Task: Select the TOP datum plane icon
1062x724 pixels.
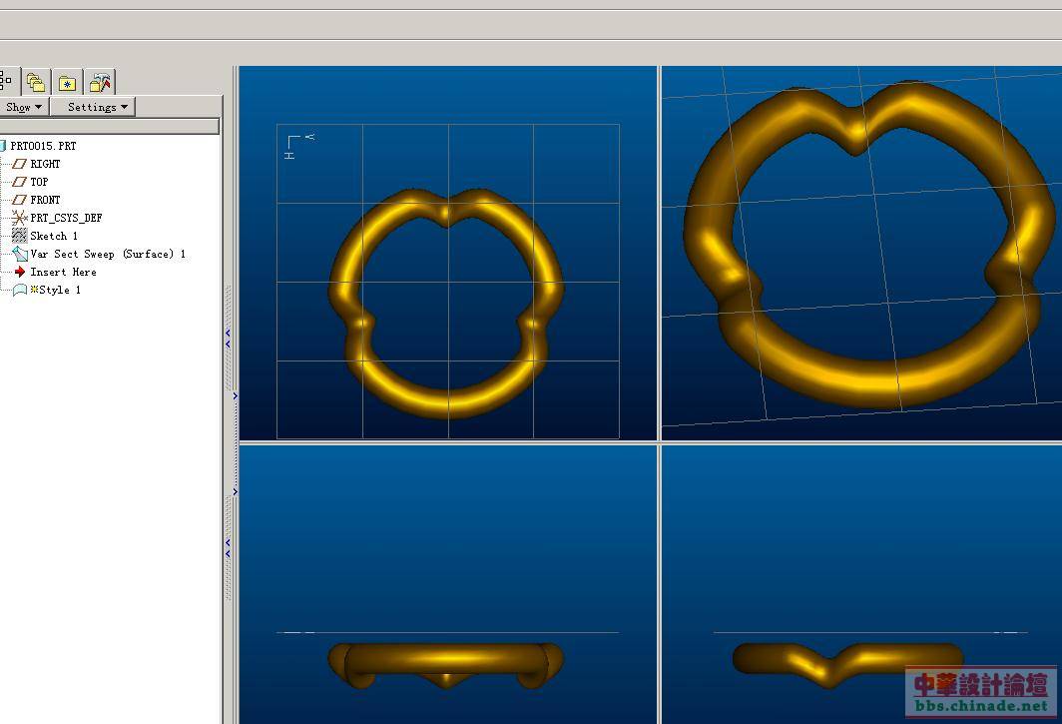Action: pos(20,182)
